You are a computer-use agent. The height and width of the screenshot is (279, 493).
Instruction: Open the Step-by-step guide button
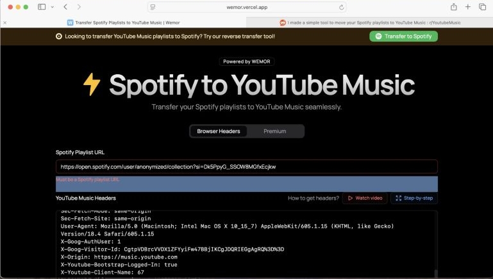414,198
